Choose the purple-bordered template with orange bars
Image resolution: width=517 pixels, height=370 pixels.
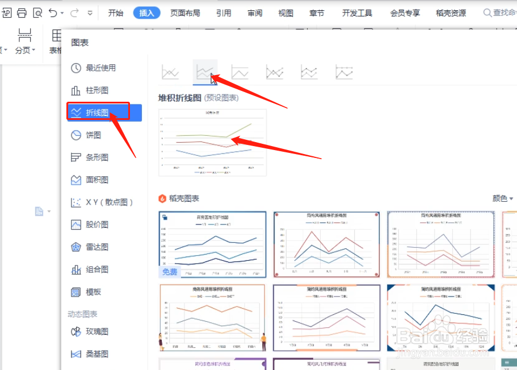pos(326,318)
